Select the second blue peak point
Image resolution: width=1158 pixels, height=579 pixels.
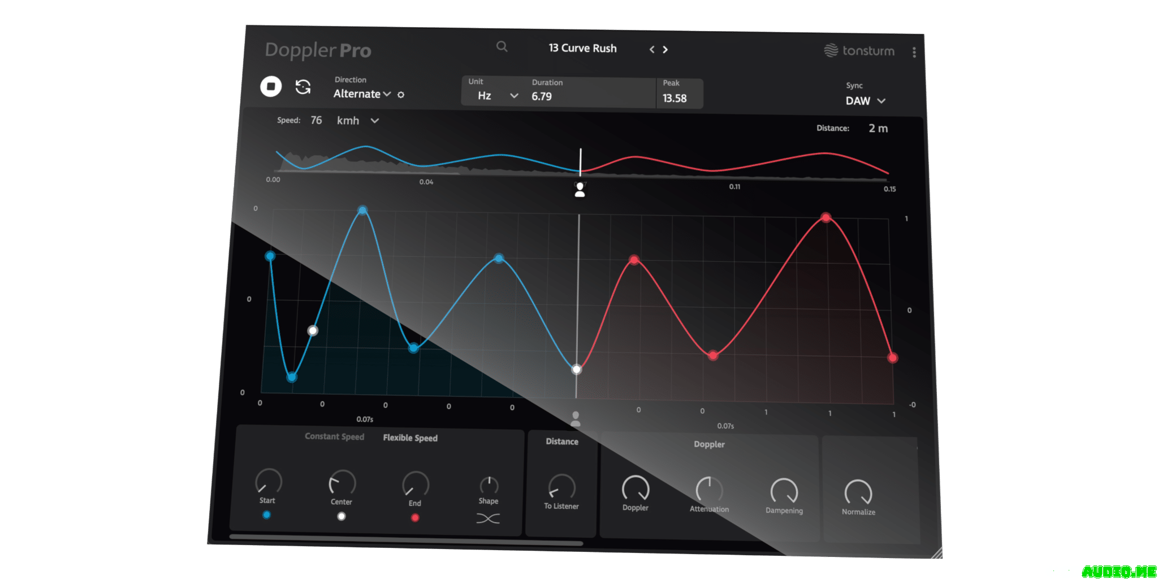click(499, 258)
